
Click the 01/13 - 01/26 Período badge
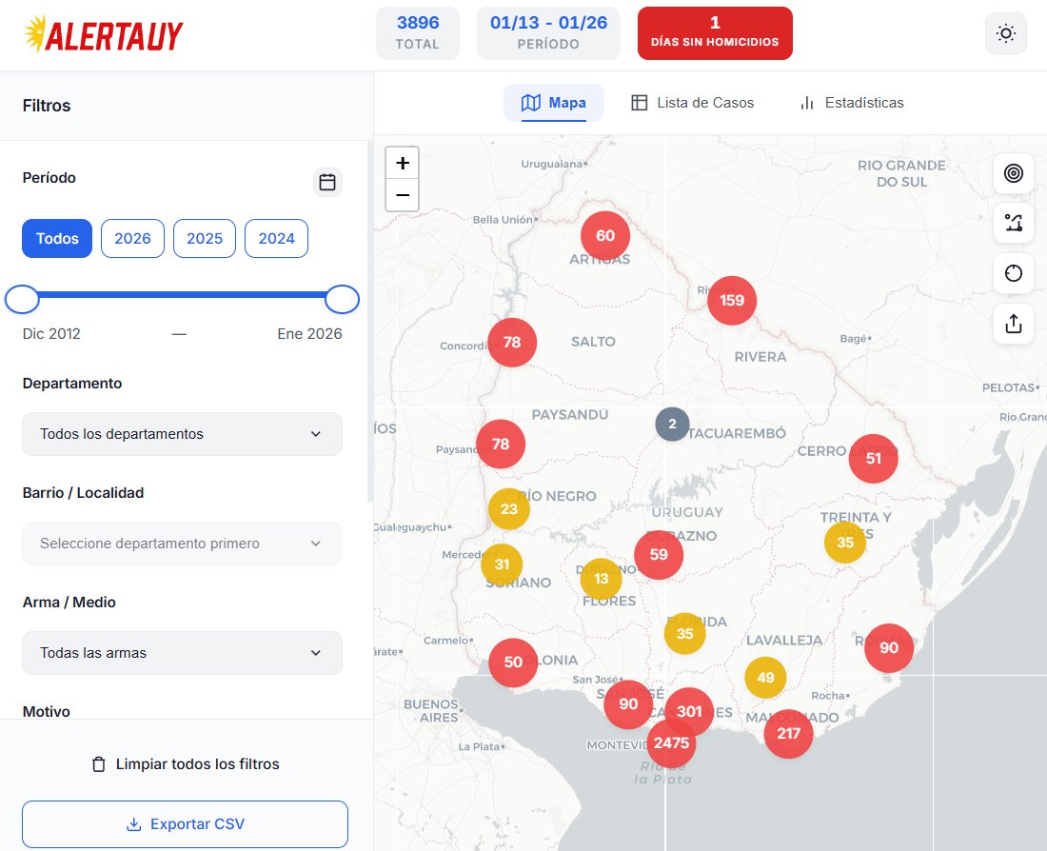pyautogui.click(x=548, y=33)
